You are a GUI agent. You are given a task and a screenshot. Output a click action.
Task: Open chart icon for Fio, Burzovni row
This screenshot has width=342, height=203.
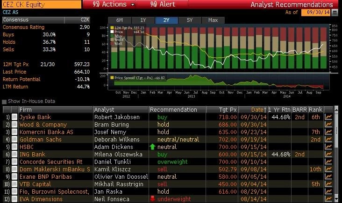coord(328,191)
